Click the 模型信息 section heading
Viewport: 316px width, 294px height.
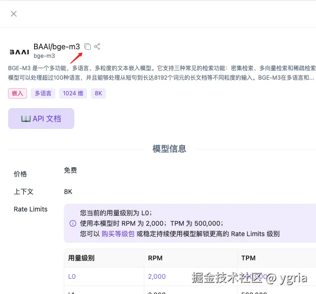(x=169, y=149)
